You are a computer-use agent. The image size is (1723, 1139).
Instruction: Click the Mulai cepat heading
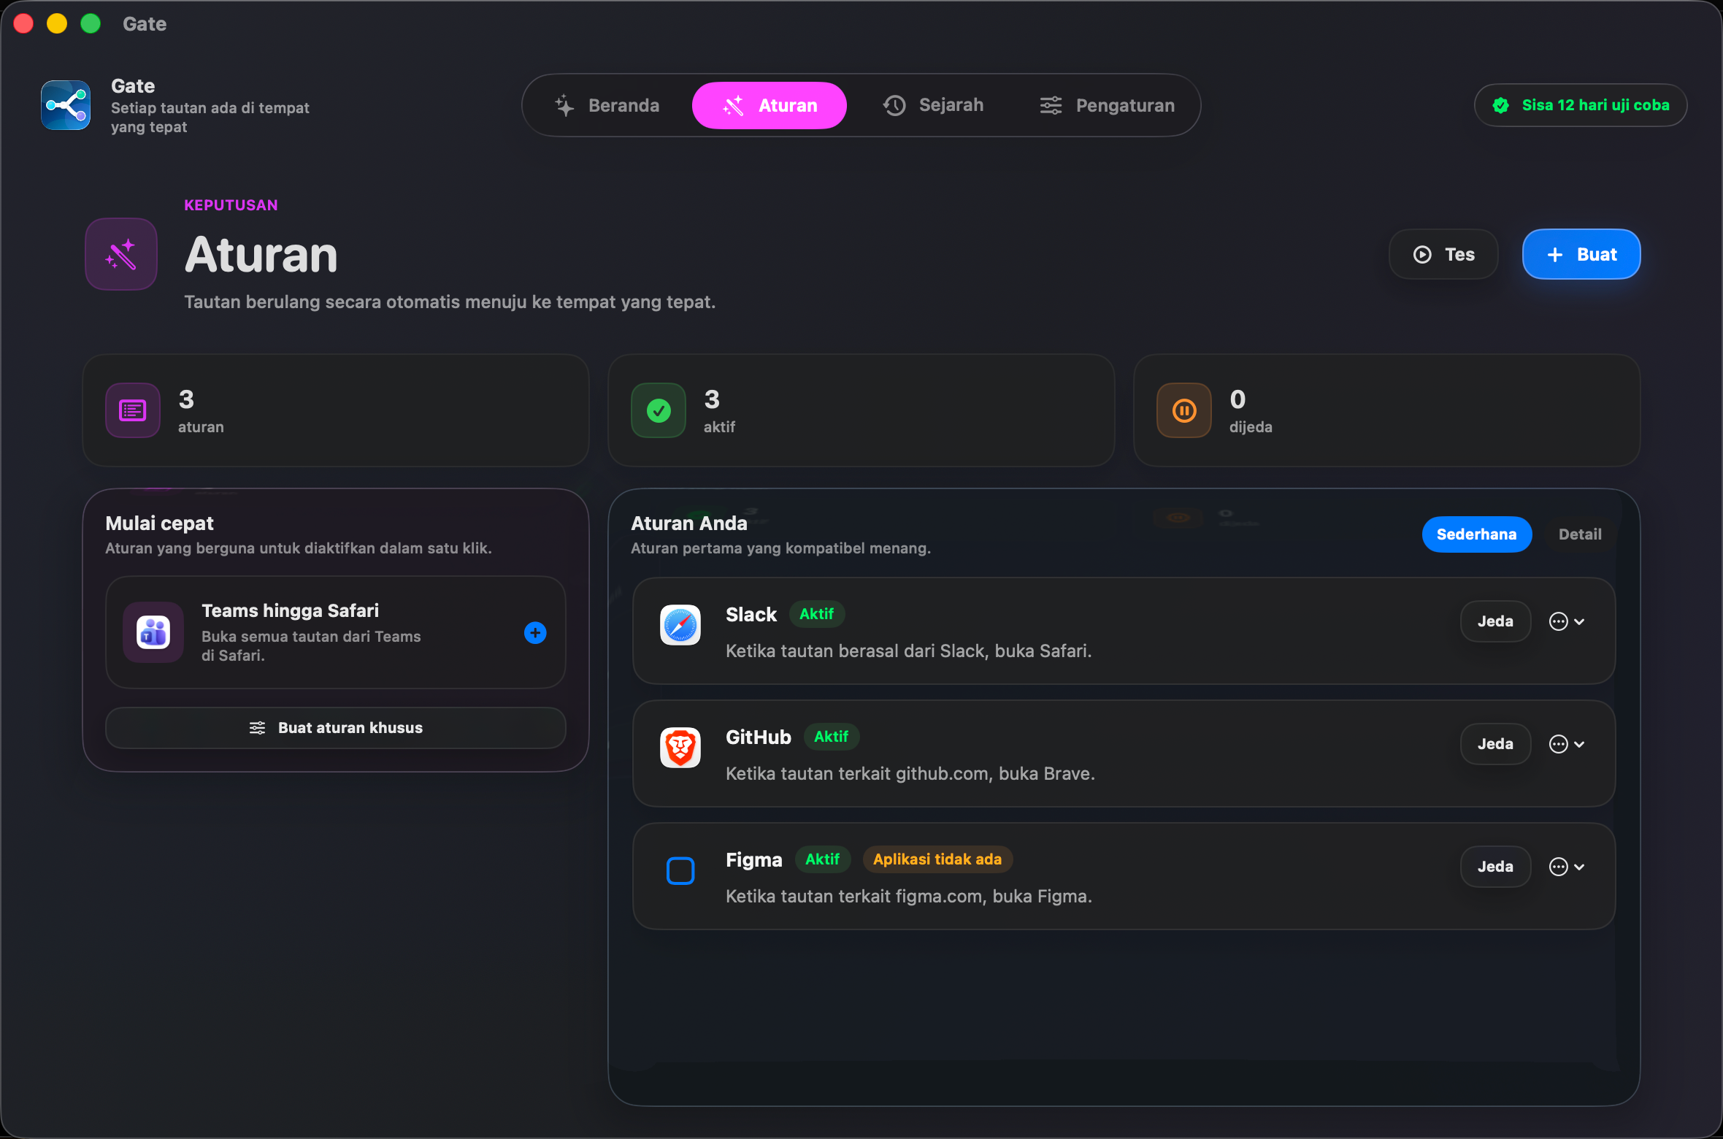coord(159,524)
